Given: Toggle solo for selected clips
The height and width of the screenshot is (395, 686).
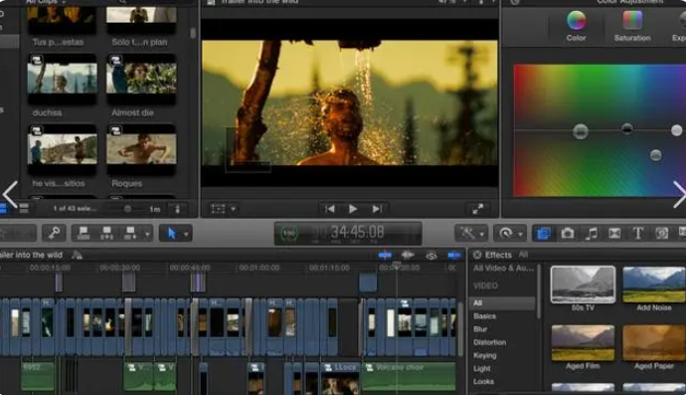Looking at the screenshot, I should tap(430, 256).
